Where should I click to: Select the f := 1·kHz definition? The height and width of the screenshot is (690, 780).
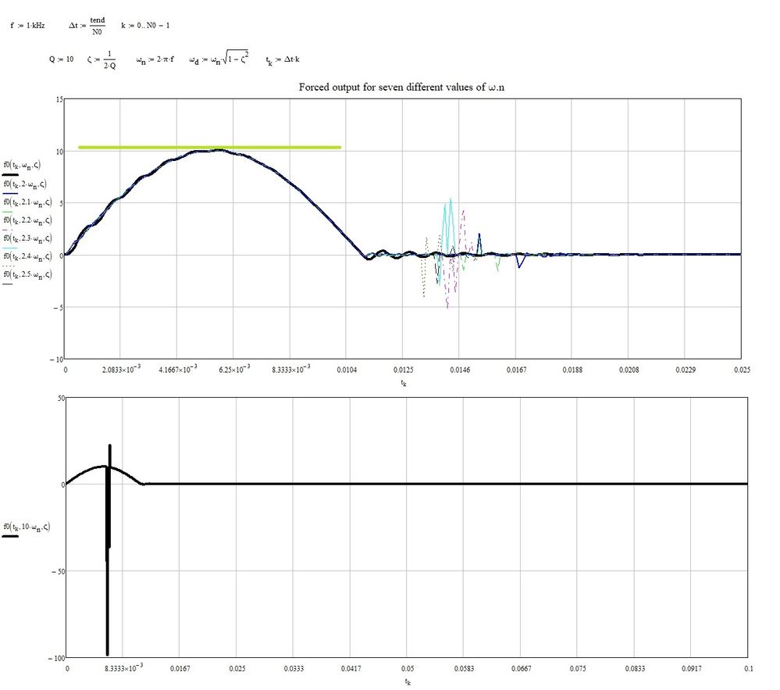[x=27, y=25]
